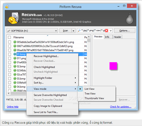This screenshot has height=126, width=142.
Task: Open the Info tab
Action: click(108, 37)
